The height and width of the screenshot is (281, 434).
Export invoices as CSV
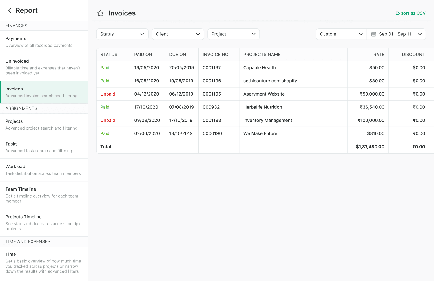[x=410, y=13]
